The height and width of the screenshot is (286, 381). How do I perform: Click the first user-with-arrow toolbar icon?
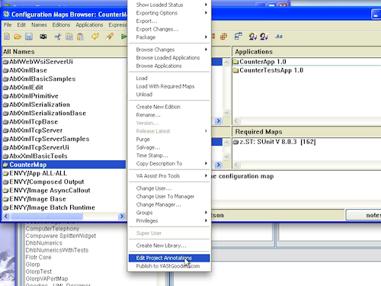(253, 37)
